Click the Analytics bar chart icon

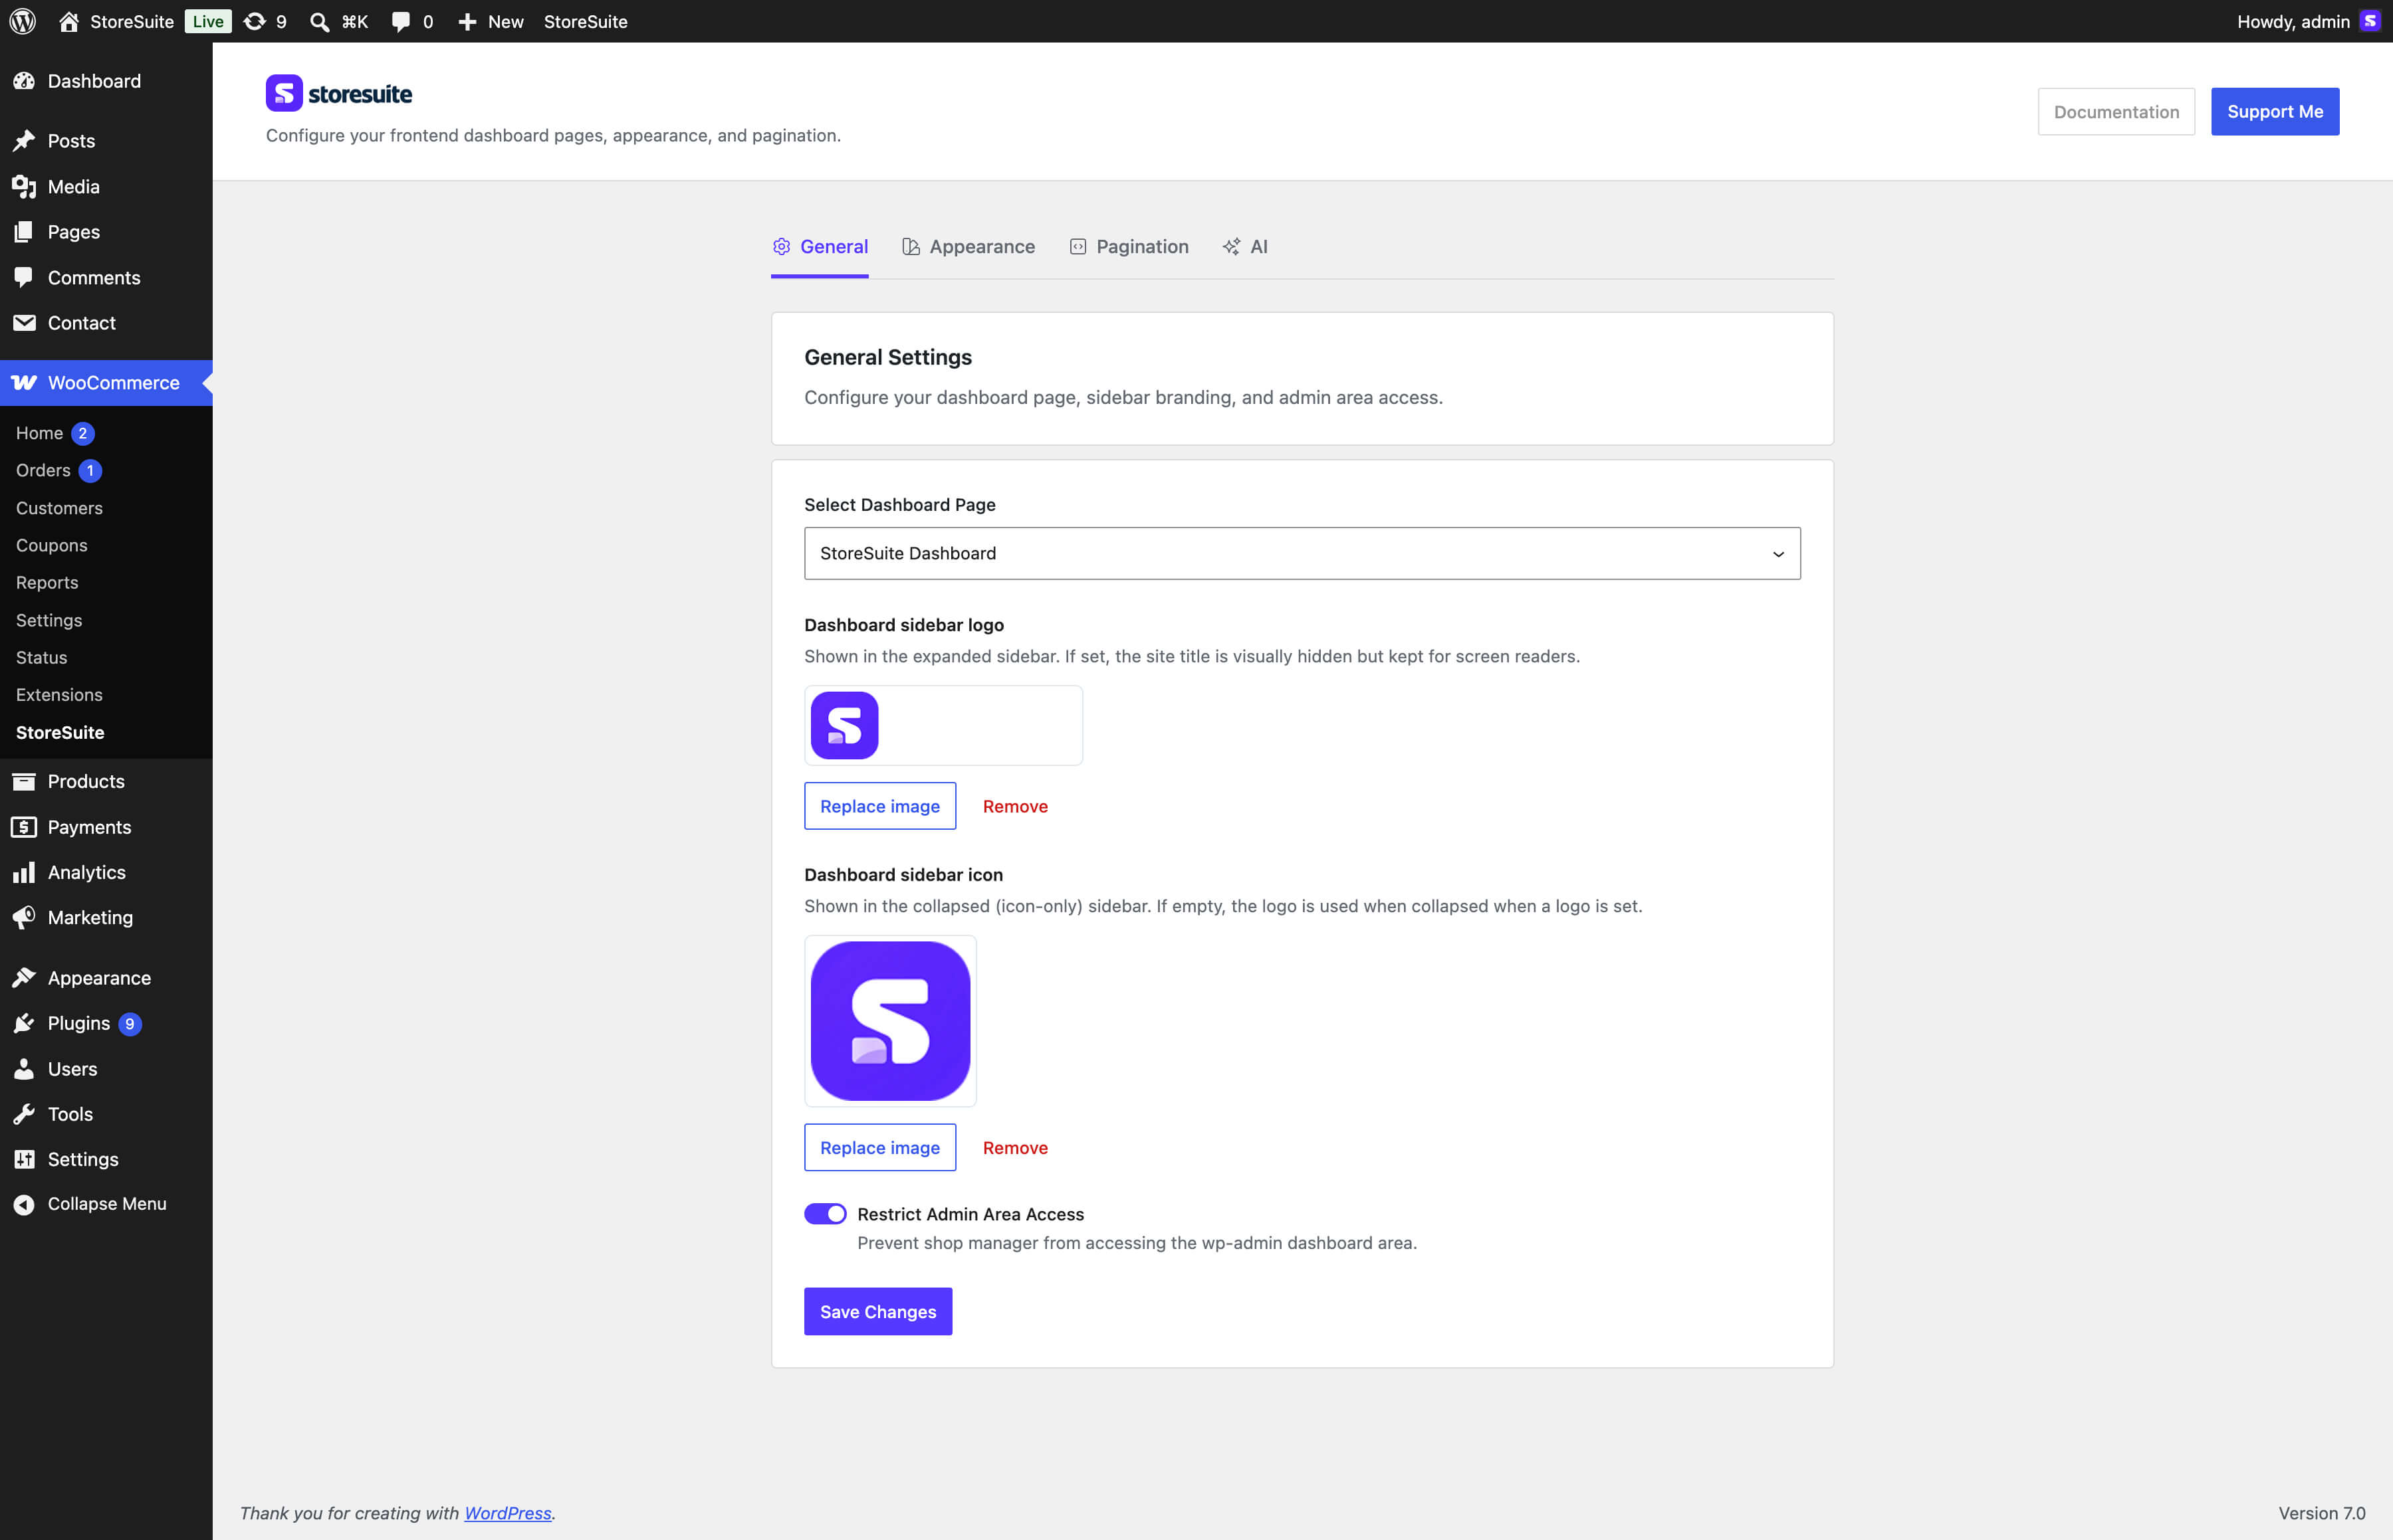[24, 872]
